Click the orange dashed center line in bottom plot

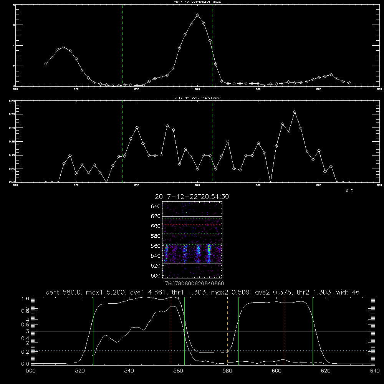pyautogui.click(x=227, y=331)
